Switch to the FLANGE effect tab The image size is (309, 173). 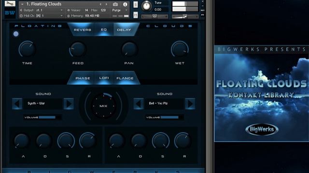click(x=125, y=78)
